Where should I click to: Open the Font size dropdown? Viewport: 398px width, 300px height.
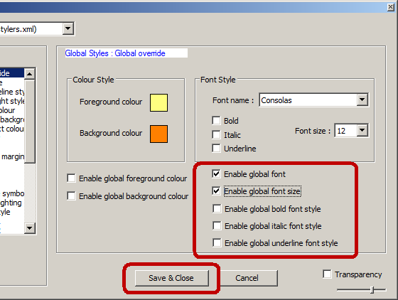362,131
